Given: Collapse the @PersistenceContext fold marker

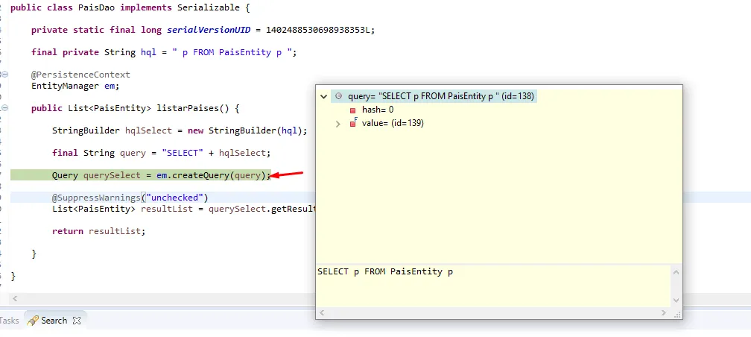Looking at the screenshot, I should 4,75.
